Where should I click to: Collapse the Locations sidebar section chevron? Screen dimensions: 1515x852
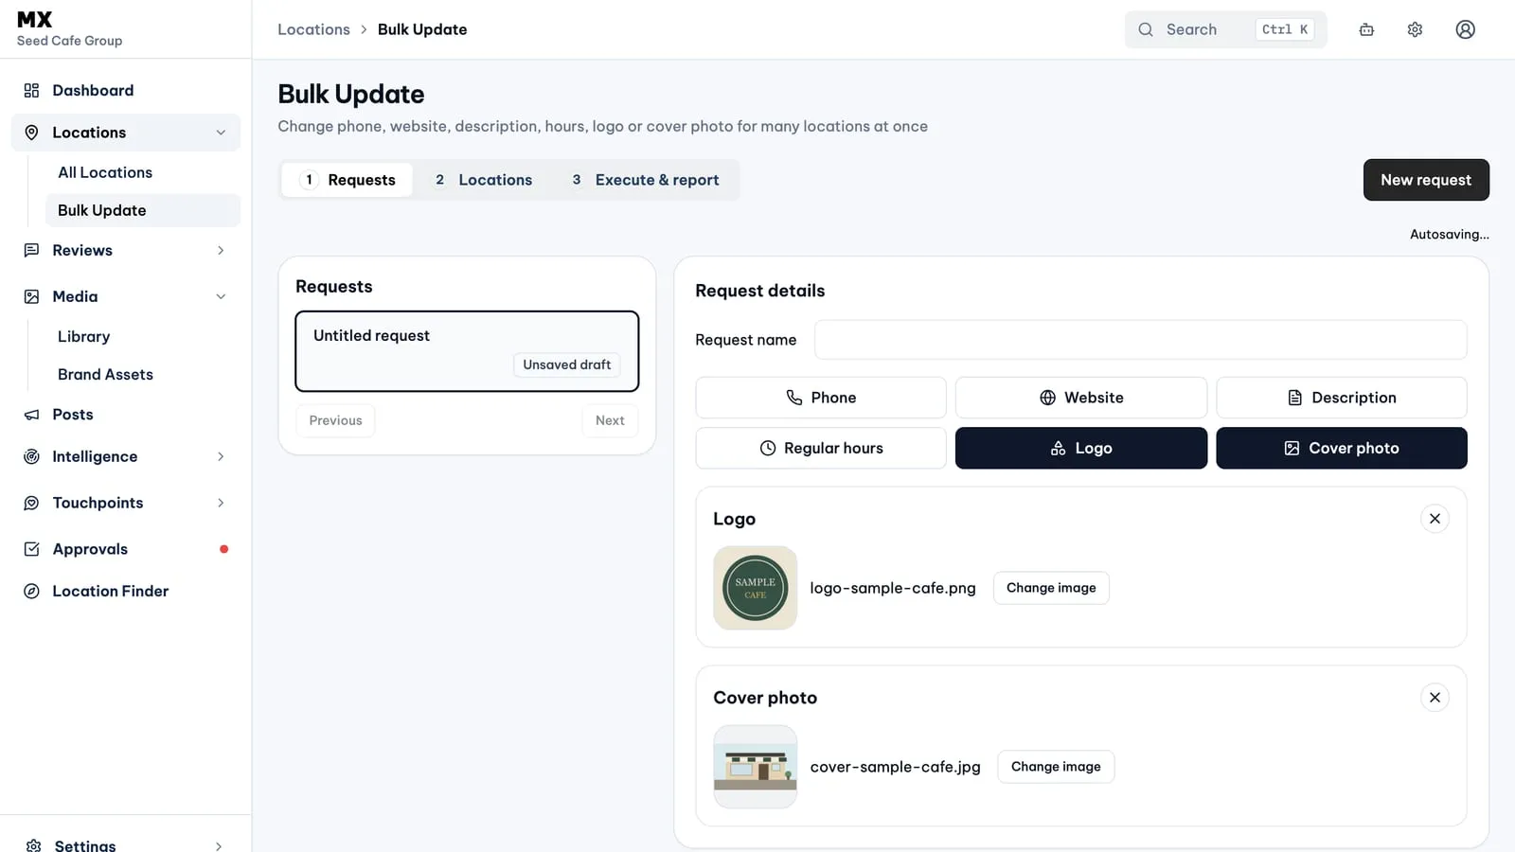pyautogui.click(x=221, y=133)
